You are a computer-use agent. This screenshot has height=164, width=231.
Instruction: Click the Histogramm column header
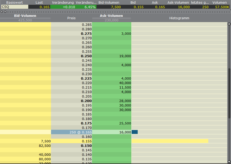(179, 18)
